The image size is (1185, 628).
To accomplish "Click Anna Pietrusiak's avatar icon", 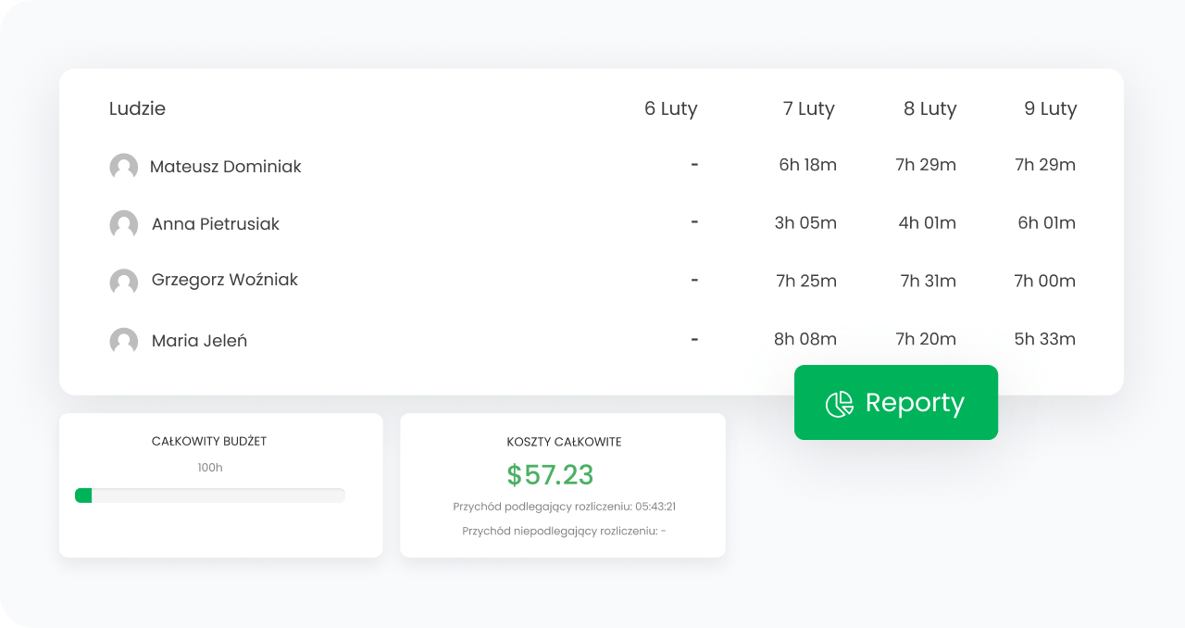I will tap(124, 224).
